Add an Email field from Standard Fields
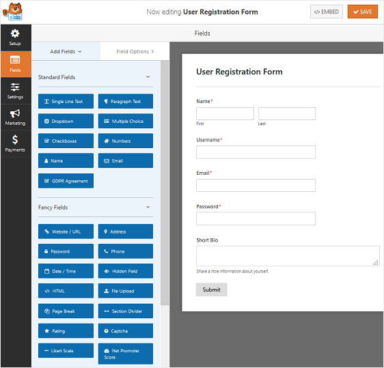This screenshot has width=384, height=368. pos(126,160)
